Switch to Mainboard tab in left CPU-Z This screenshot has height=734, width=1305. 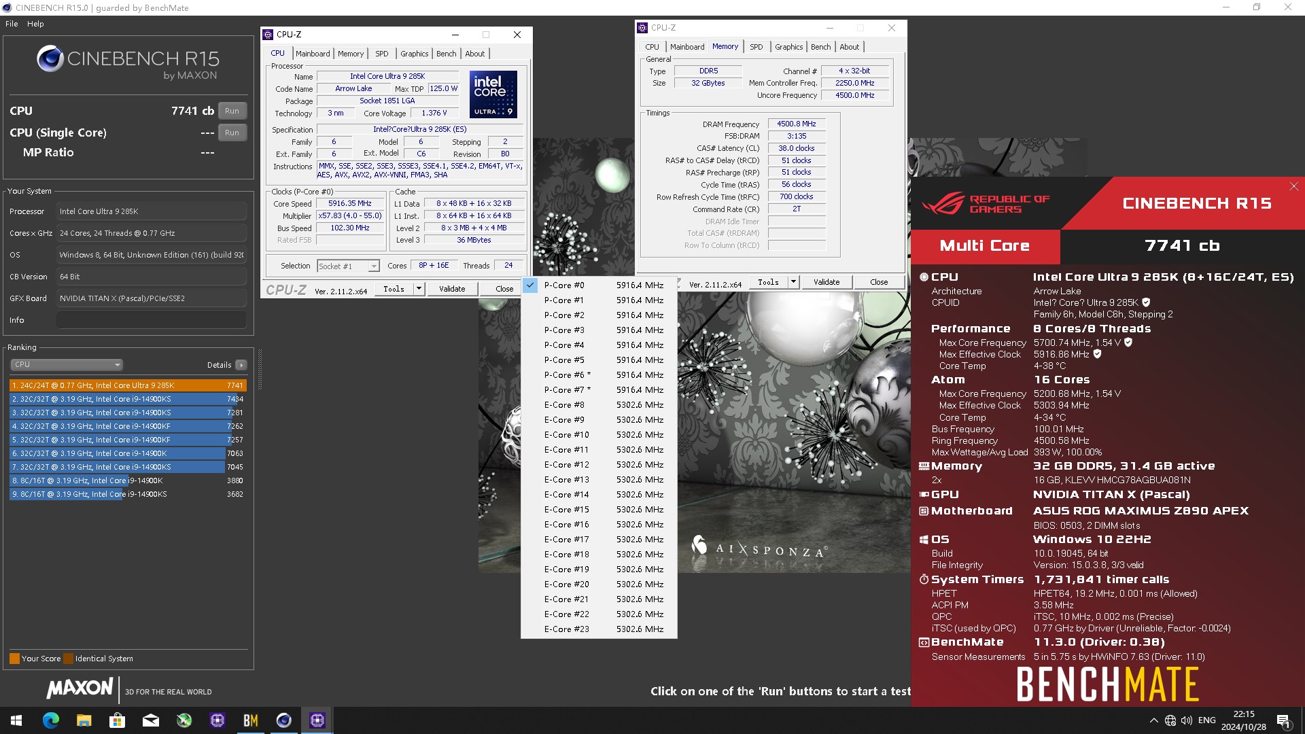(313, 54)
